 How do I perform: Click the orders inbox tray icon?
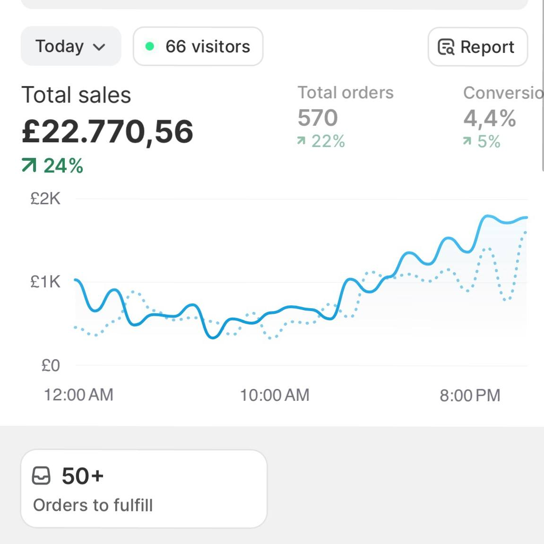click(41, 475)
